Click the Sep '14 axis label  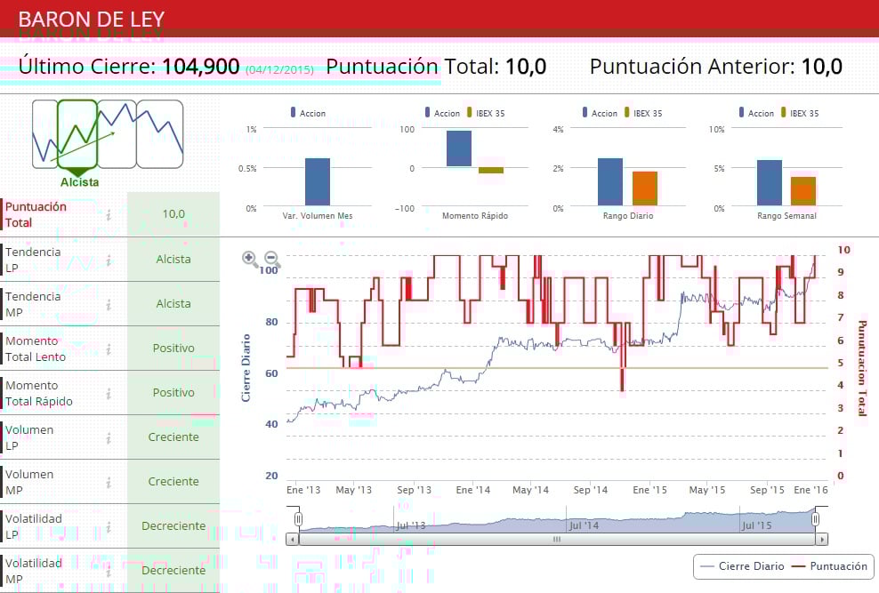tap(590, 490)
